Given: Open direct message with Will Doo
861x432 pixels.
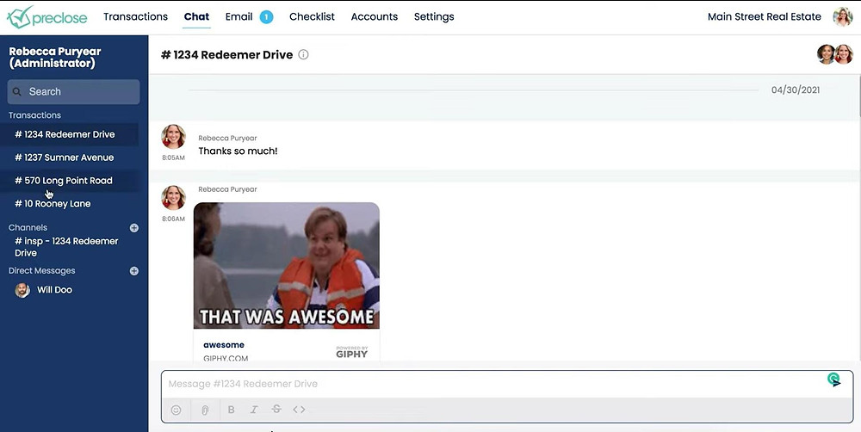Looking at the screenshot, I should (x=54, y=290).
